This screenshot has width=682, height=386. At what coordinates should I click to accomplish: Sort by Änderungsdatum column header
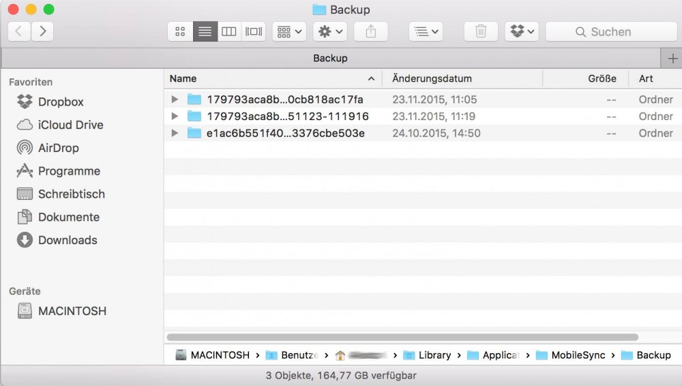point(432,78)
